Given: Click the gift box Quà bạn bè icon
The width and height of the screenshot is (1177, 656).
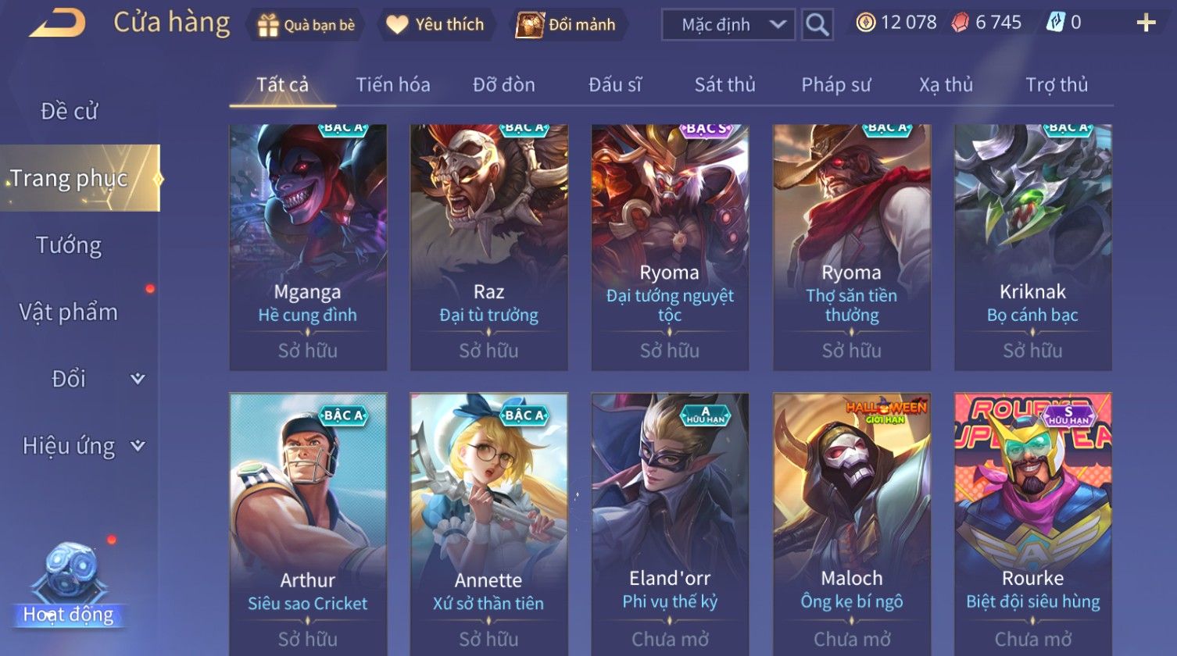Looking at the screenshot, I should 267,26.
